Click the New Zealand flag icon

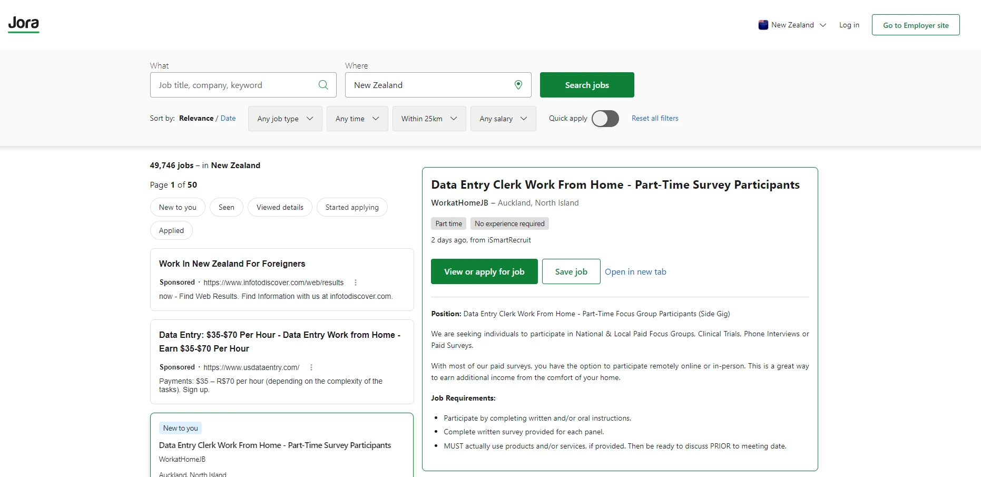pyautogui.click(x=763, y=25)
